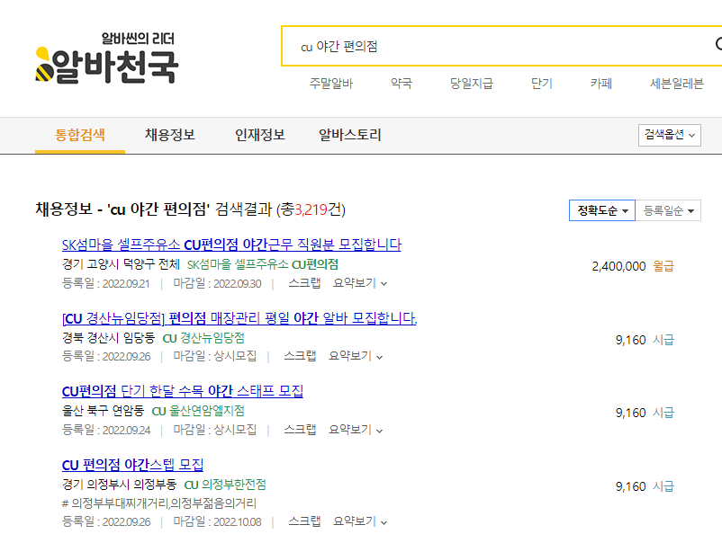The height and width of the screenshot is (534, 722).
Task: Click the result count 3,219 text
Action: tap(311, 209)
